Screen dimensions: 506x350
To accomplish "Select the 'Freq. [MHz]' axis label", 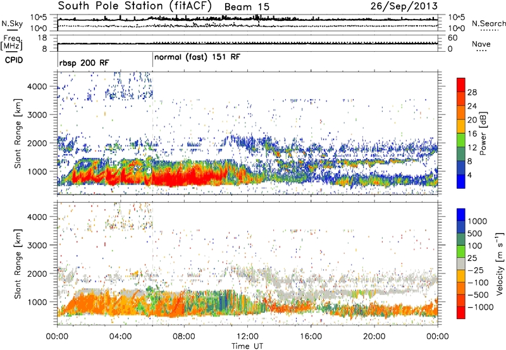I will [x=11, y=43].
